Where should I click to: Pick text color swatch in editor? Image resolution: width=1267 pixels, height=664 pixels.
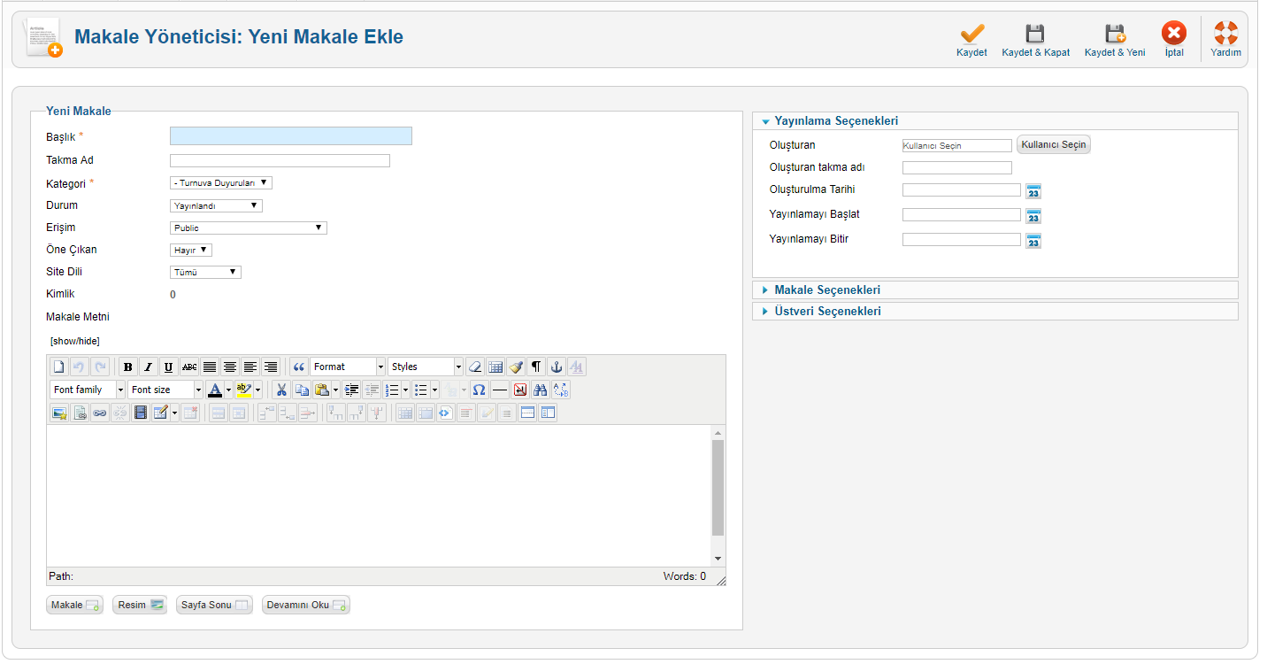click(215, 390)
